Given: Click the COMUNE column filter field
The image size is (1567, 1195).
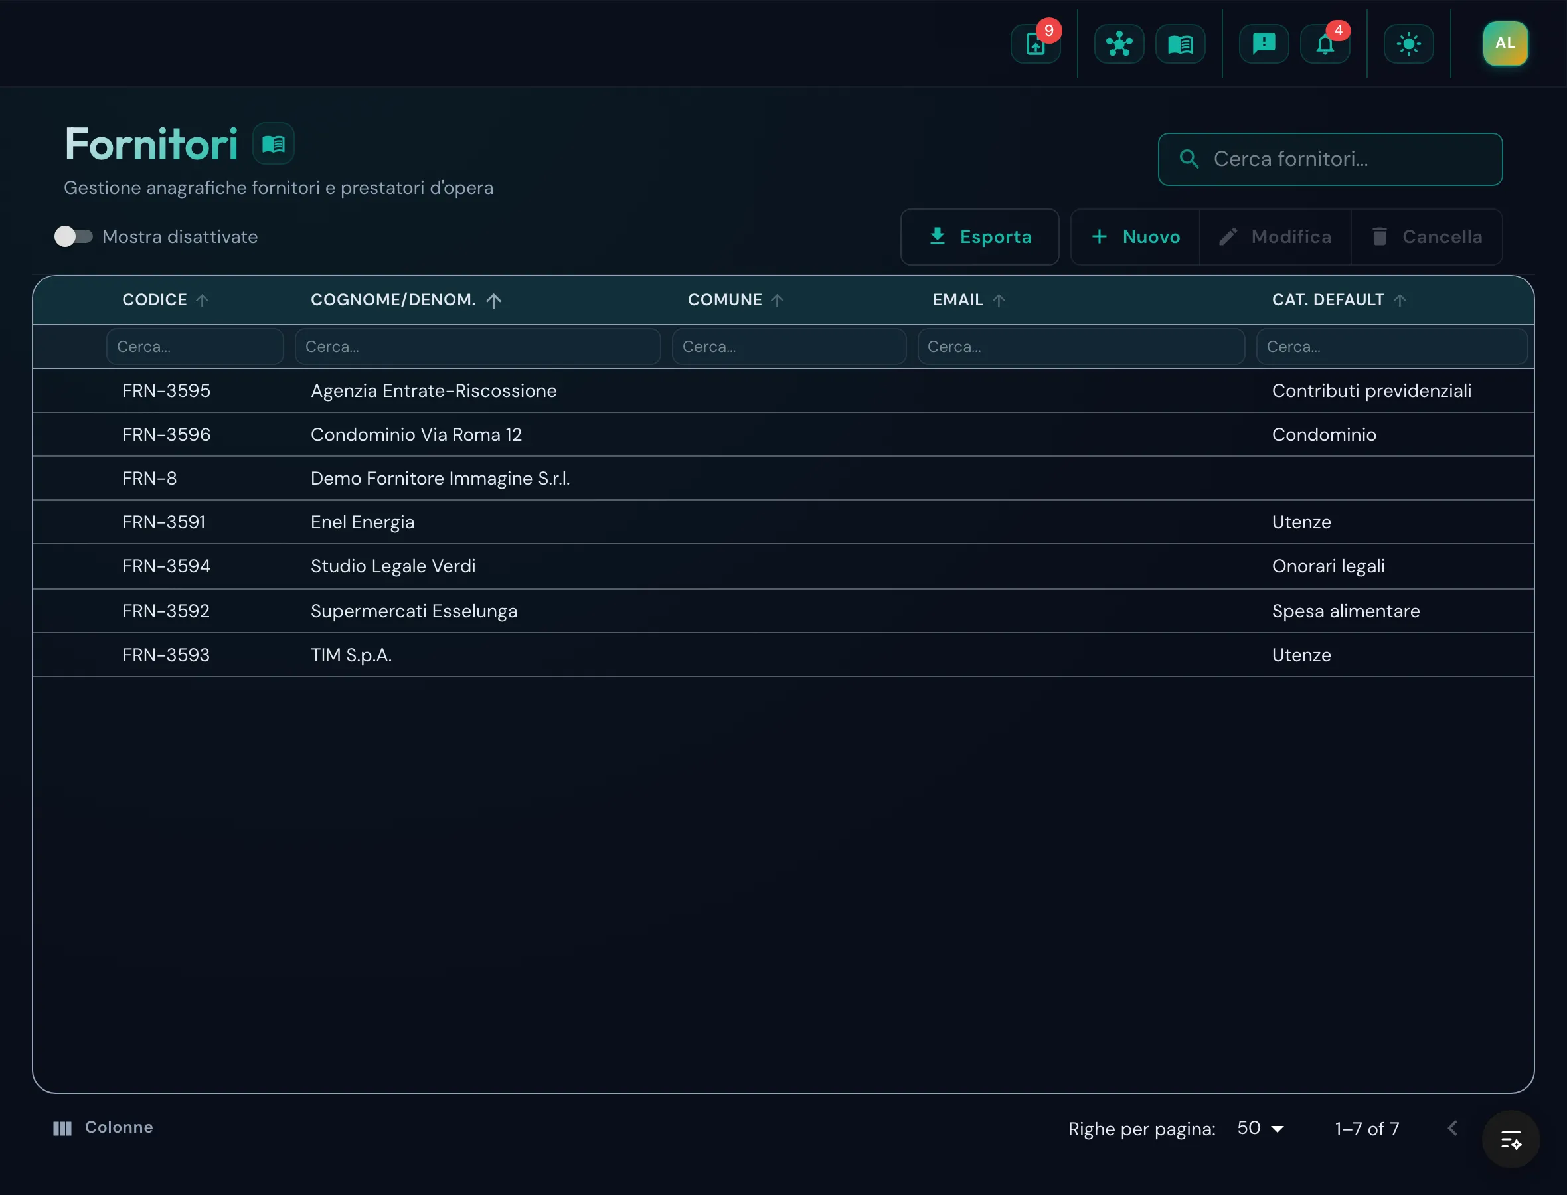Looking at the screenshot, I should (789, 347).
